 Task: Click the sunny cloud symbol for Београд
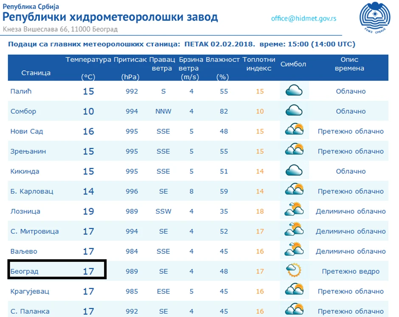[293, 271]
